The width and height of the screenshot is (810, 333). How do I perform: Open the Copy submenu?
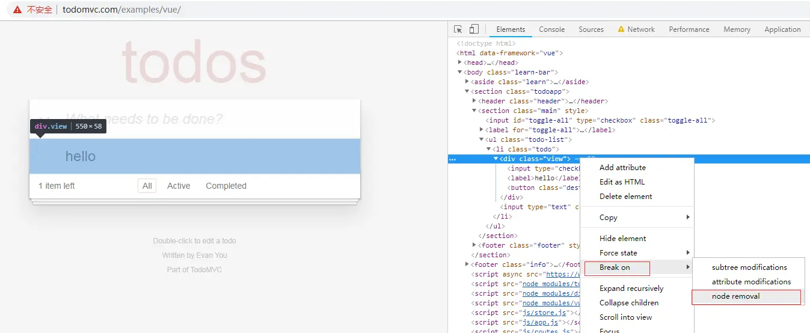pyautogui.click(x=636, y=218)
